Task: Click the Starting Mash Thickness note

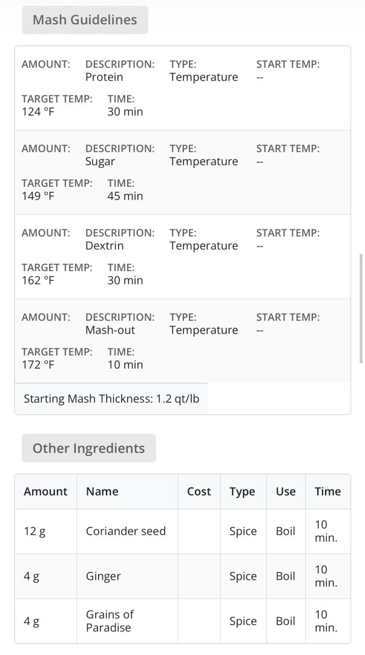Action: [x=111, y=398]
